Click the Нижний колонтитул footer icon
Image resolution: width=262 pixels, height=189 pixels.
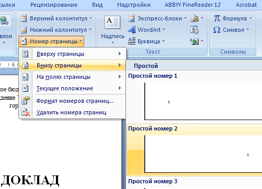click(24, 30)
